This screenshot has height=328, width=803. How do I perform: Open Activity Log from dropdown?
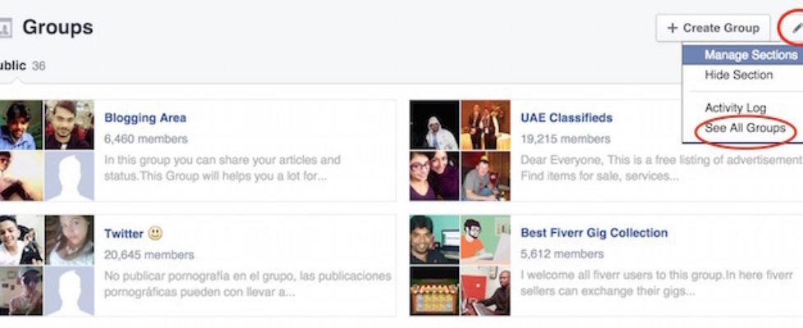click(x=735, y=107)
